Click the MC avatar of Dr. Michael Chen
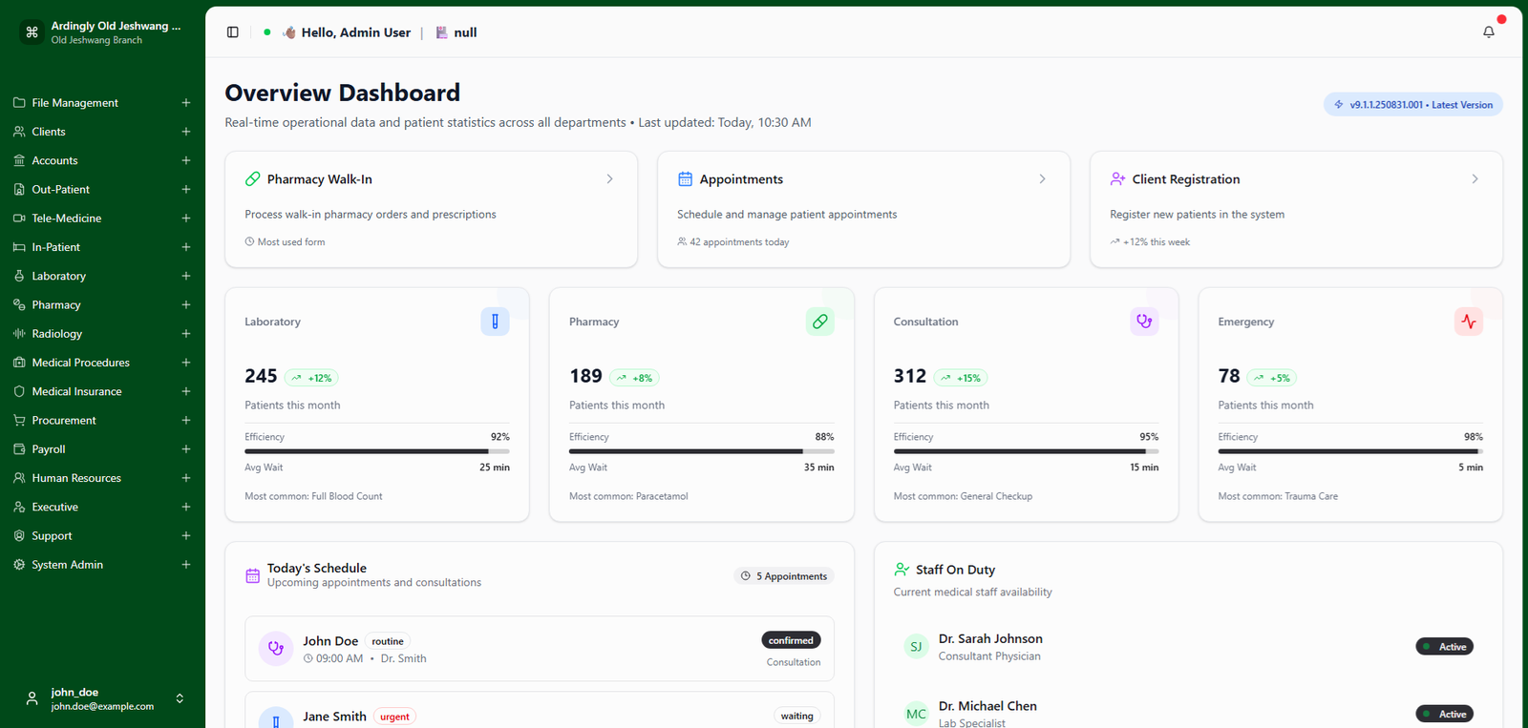 (916, 714)
